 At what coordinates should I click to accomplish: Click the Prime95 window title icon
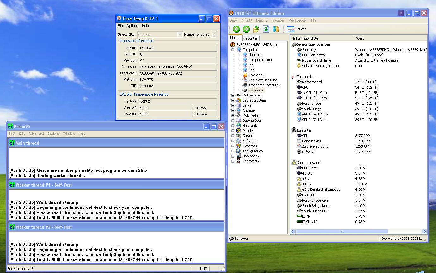point(10,127)
